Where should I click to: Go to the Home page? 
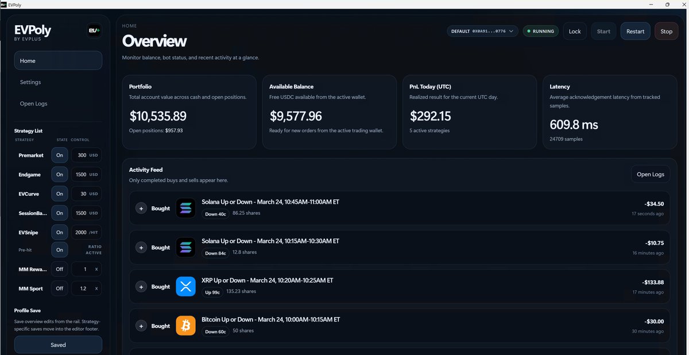click(x=58, y=60)
